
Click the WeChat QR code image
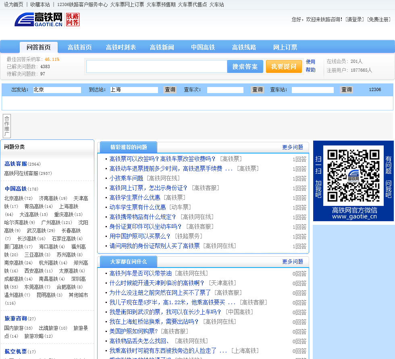click(x=353, y=176)
